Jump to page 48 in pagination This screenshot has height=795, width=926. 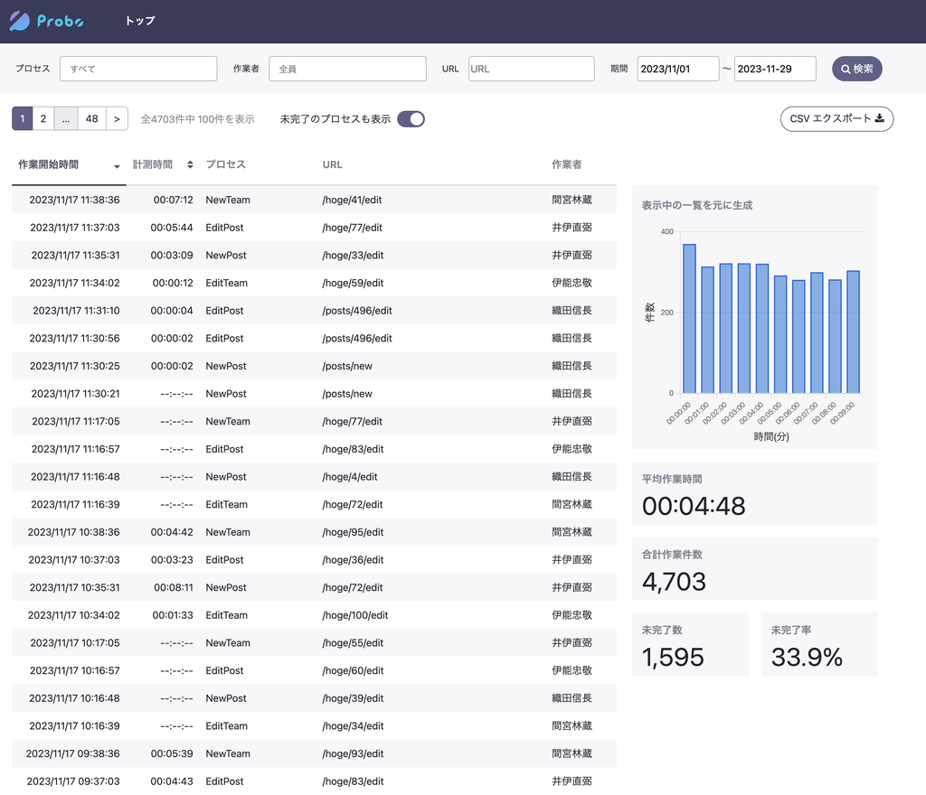[x=92, y=118]
